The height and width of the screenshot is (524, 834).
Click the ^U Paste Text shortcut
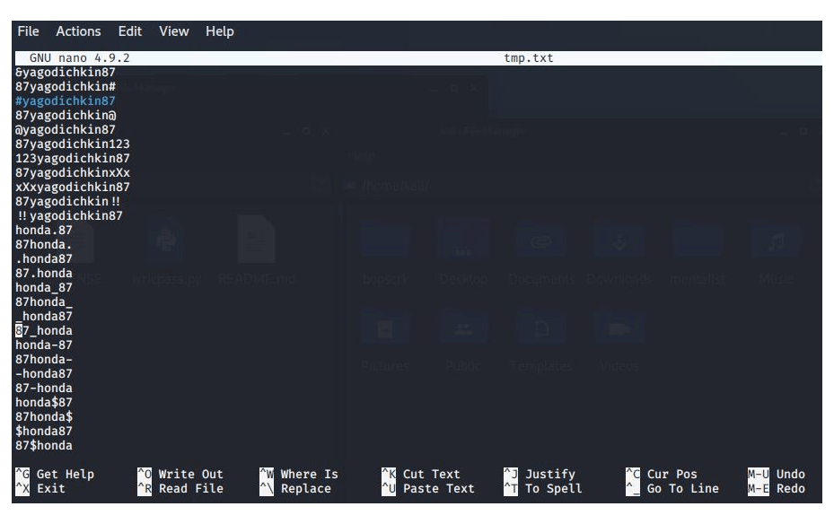pos(428,488)
